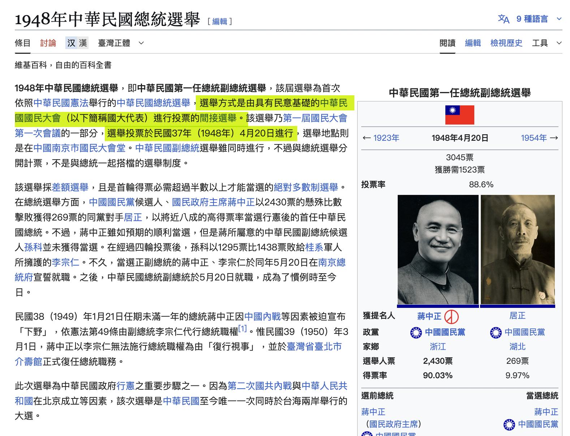Open the 第二次國共內戰 link
This screenshot has height=436, width=570.
tap(259, 386)
